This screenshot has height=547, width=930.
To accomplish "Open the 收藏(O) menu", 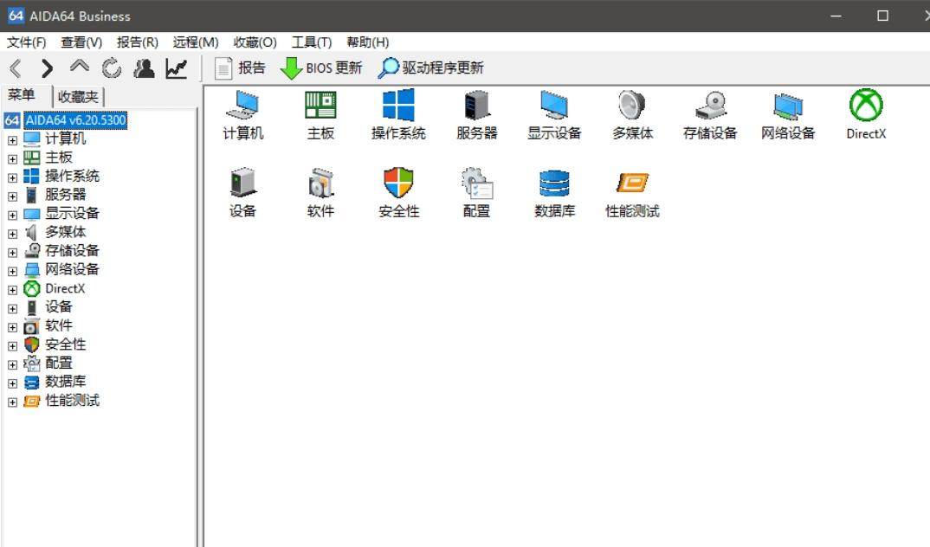I will pos(255,42).
